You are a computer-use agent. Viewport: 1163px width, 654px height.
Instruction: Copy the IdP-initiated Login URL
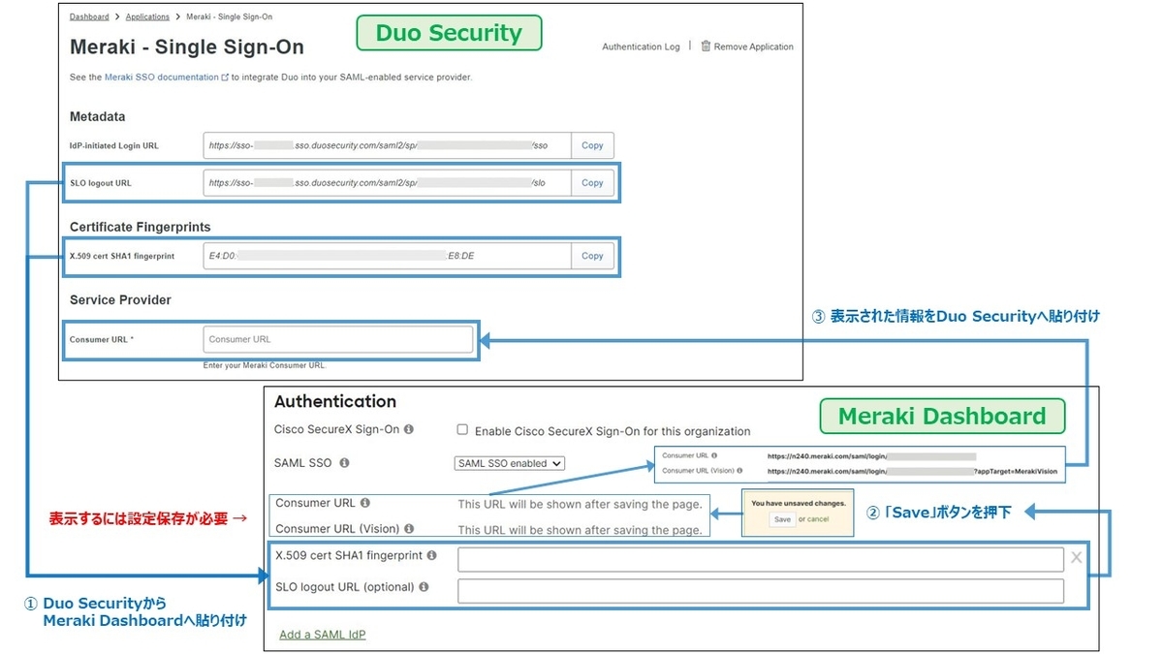click(592, 145)
